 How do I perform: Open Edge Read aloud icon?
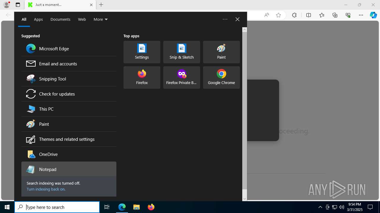coord(267,15)
